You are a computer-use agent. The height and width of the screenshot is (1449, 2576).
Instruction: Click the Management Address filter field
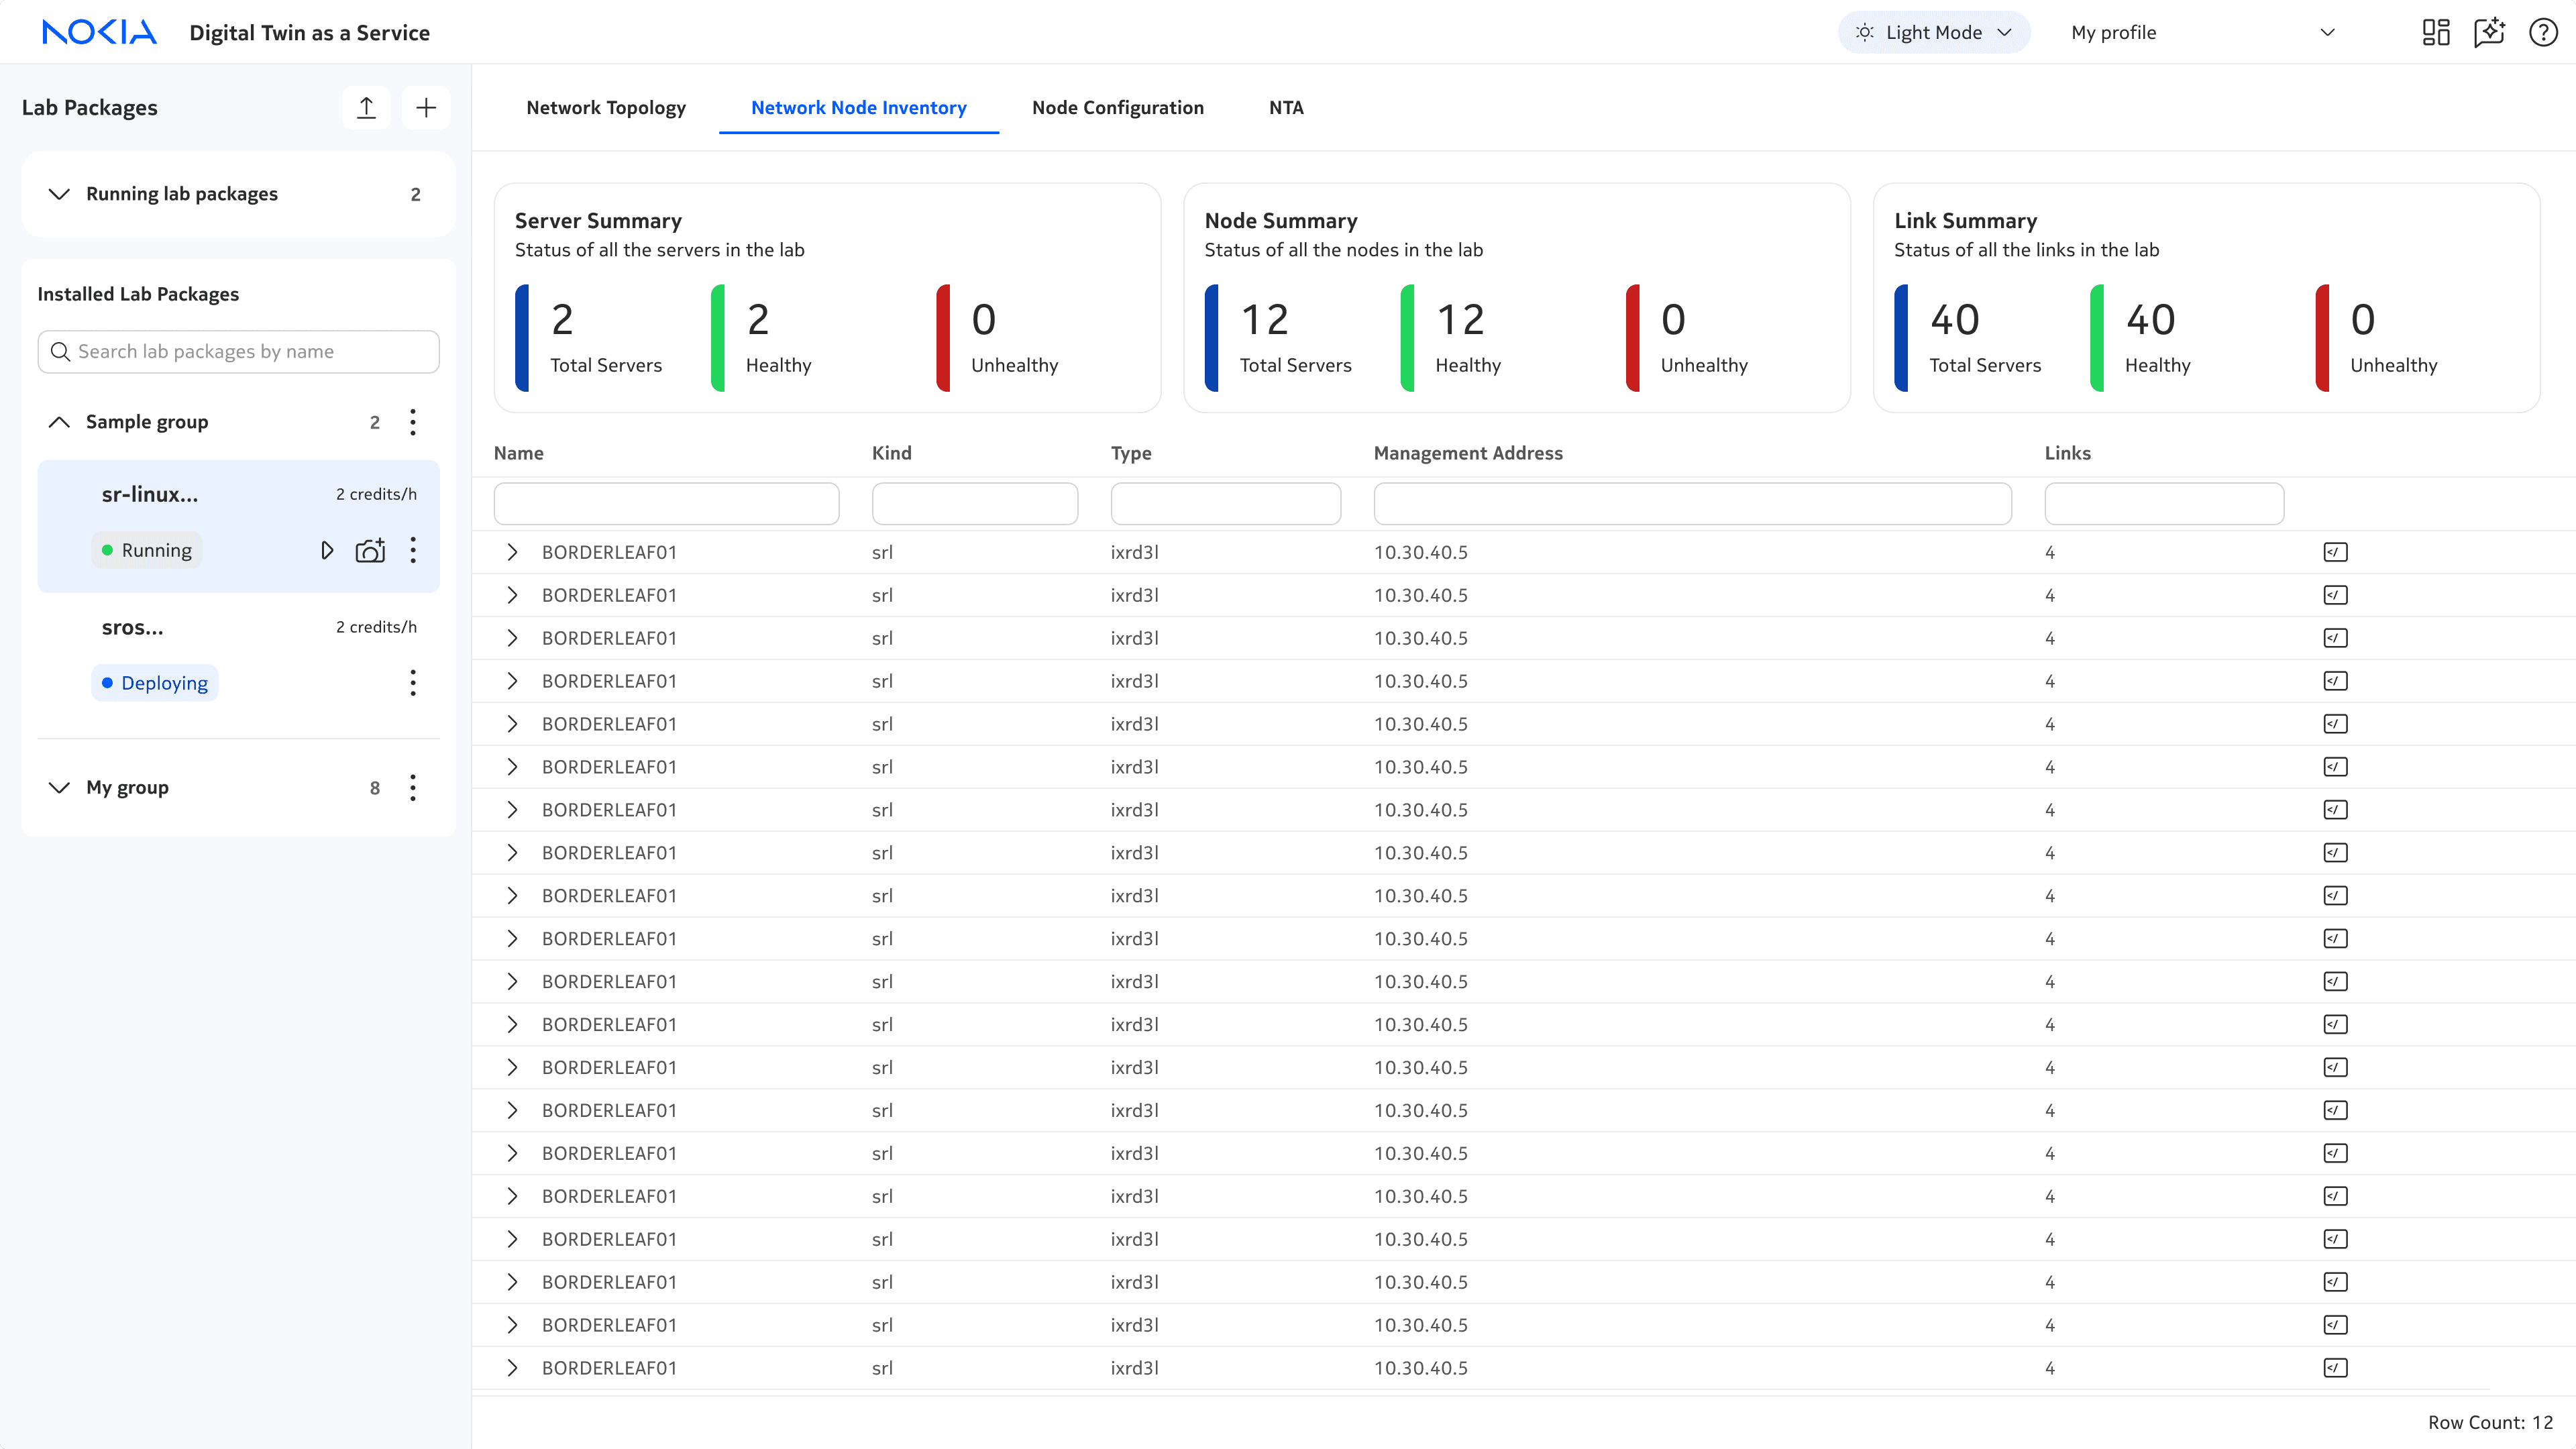tap(1692, 504)
